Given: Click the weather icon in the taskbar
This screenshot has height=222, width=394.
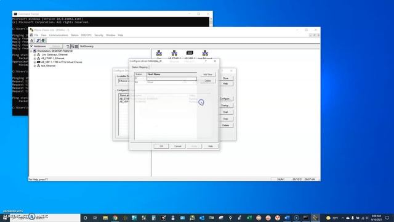Looking at the screenshot, I should pyautogui.click(x=328, y=218).
